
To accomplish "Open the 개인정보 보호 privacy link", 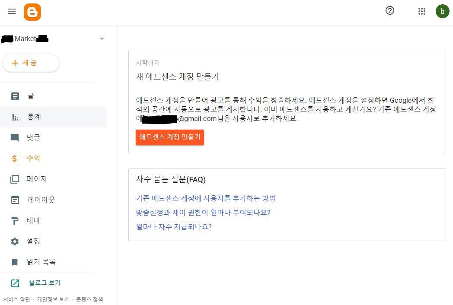I will point(53,299).
